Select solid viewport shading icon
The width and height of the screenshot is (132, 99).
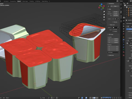click(x=94, y=98)
